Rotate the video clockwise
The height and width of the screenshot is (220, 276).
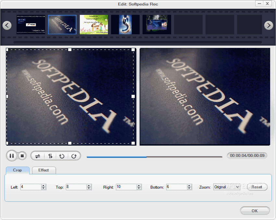coord(74,156)
